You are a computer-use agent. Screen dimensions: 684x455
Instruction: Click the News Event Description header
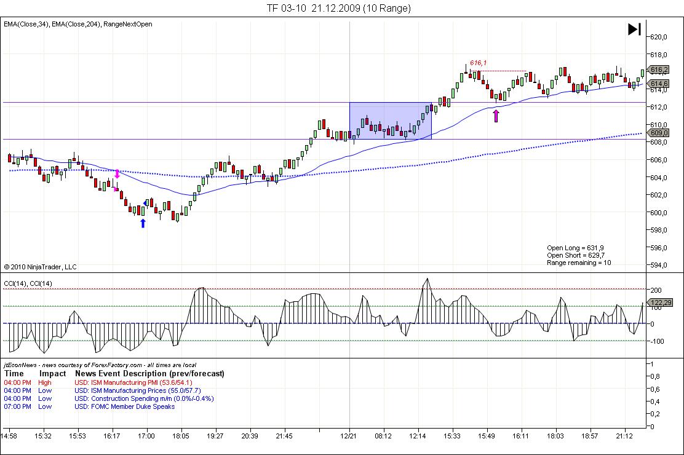149,373
